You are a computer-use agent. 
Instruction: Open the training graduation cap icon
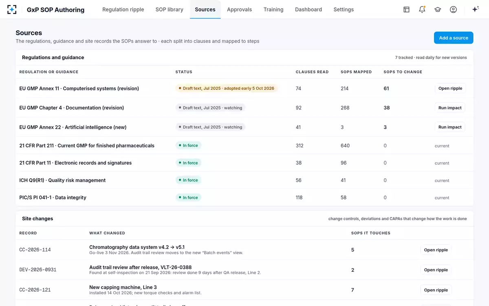[438, 9]
